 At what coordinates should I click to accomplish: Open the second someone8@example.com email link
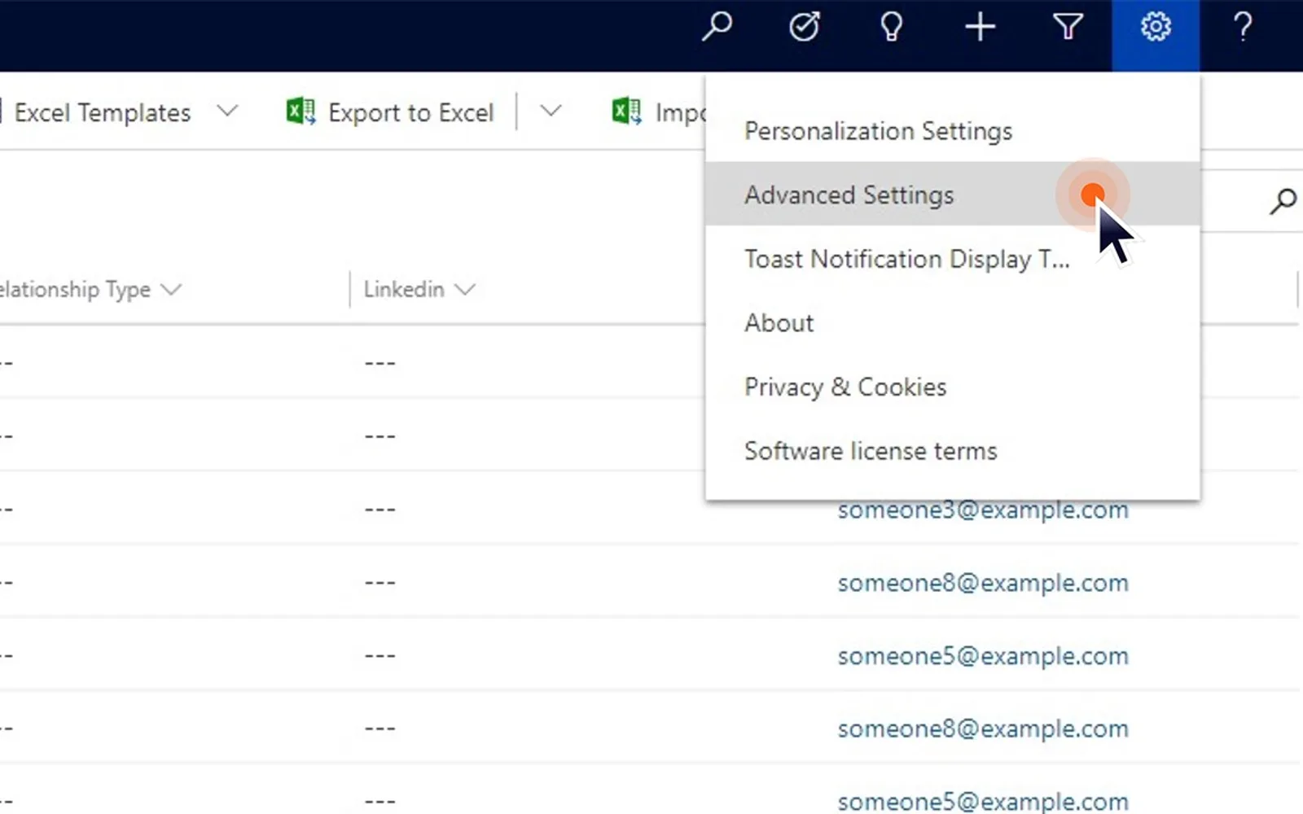coord(983,729)
